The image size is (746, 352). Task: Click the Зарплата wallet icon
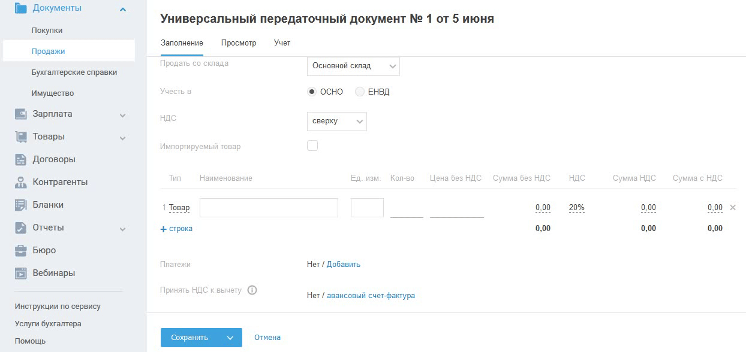tap(21, 114)
